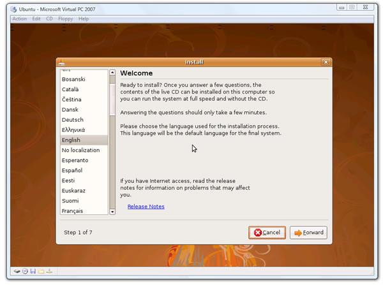
Task: Click the network adapter status icon
Action: pos(48,271)
